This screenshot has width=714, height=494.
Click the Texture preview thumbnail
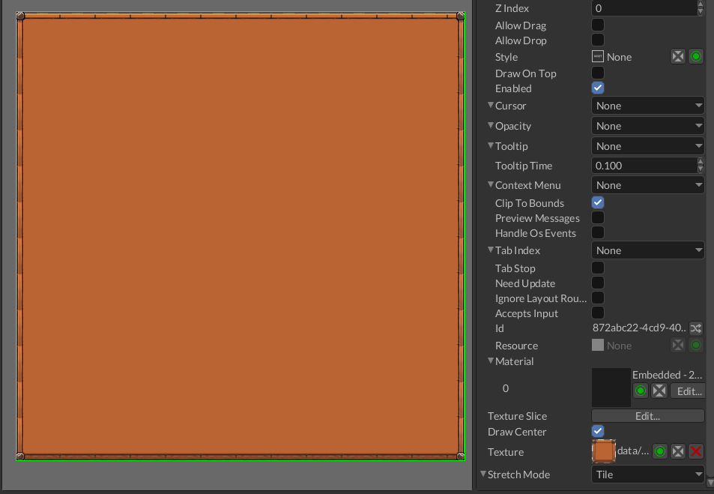603,451
